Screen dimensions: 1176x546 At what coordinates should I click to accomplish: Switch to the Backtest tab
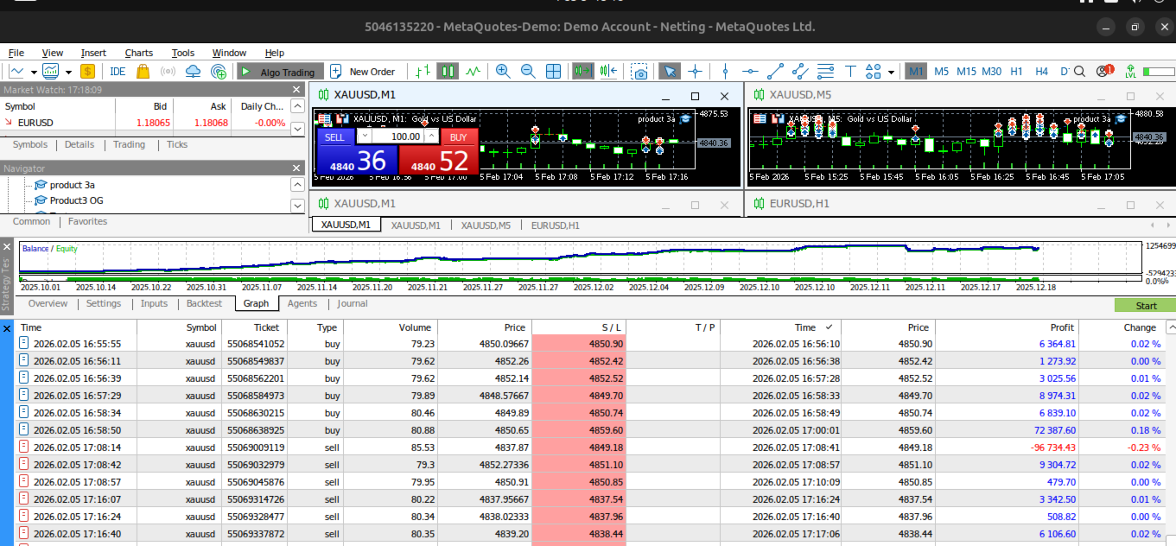(204, 303)
